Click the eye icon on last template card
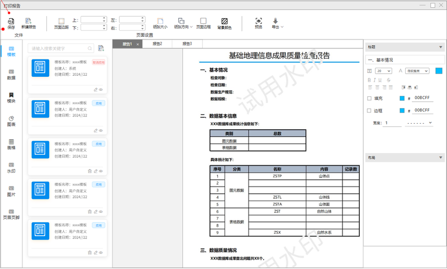The height and width of the screenshot is (269, 447). click(x=101, y=252)
